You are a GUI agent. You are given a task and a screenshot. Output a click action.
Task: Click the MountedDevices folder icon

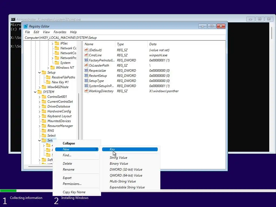click(x=44, y=121)
